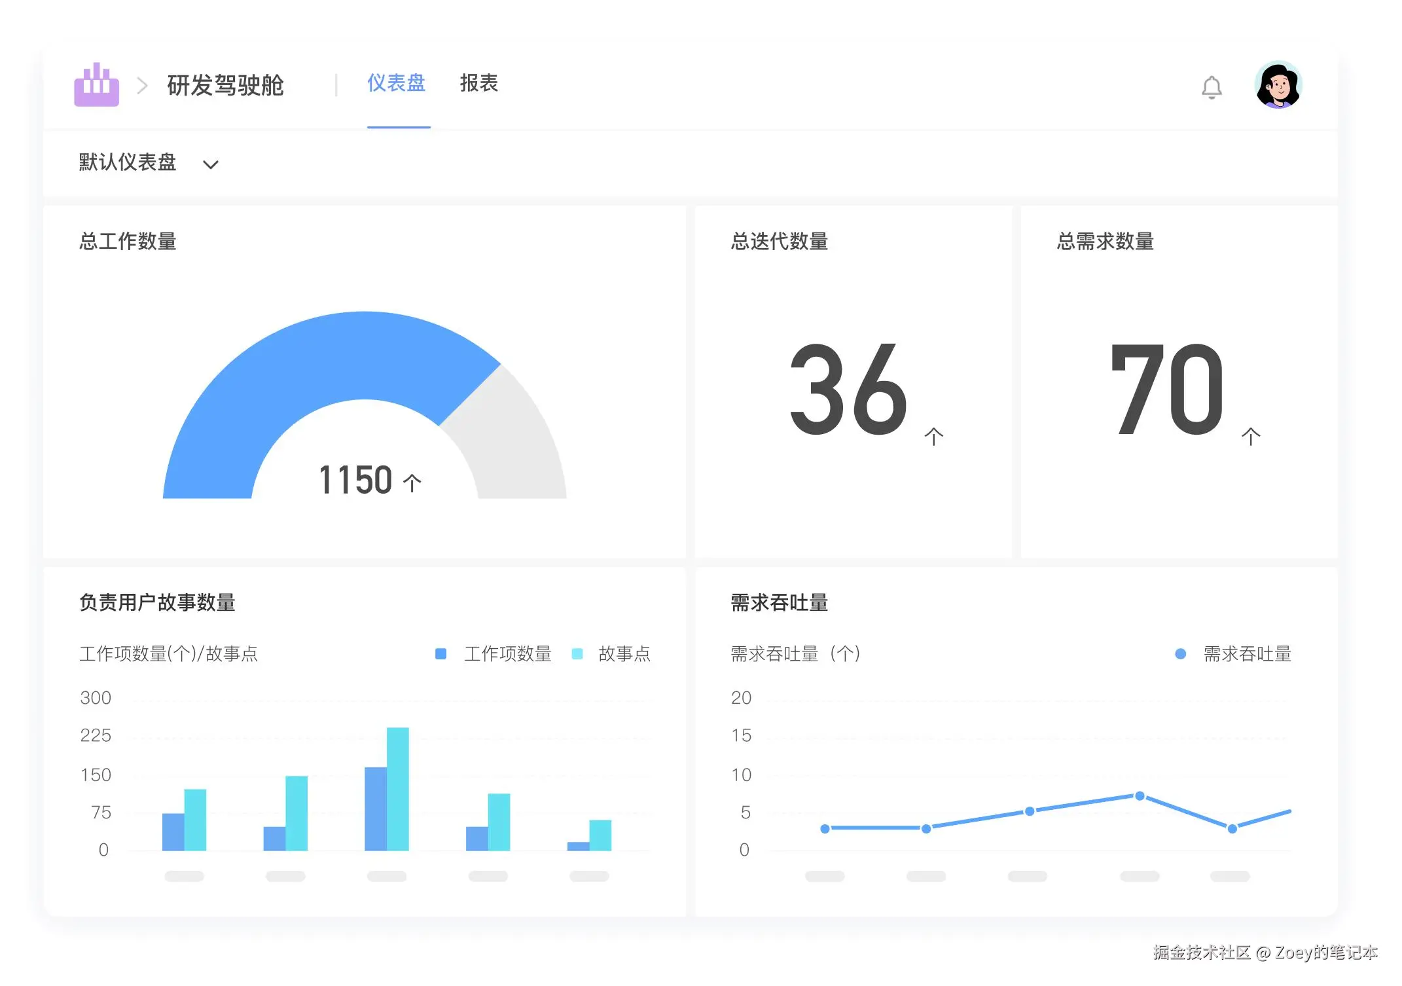Expand the 默认仪表盘 dropdown chevron
The height and width of the screenshot is (986, 1402).
point(210,164)
